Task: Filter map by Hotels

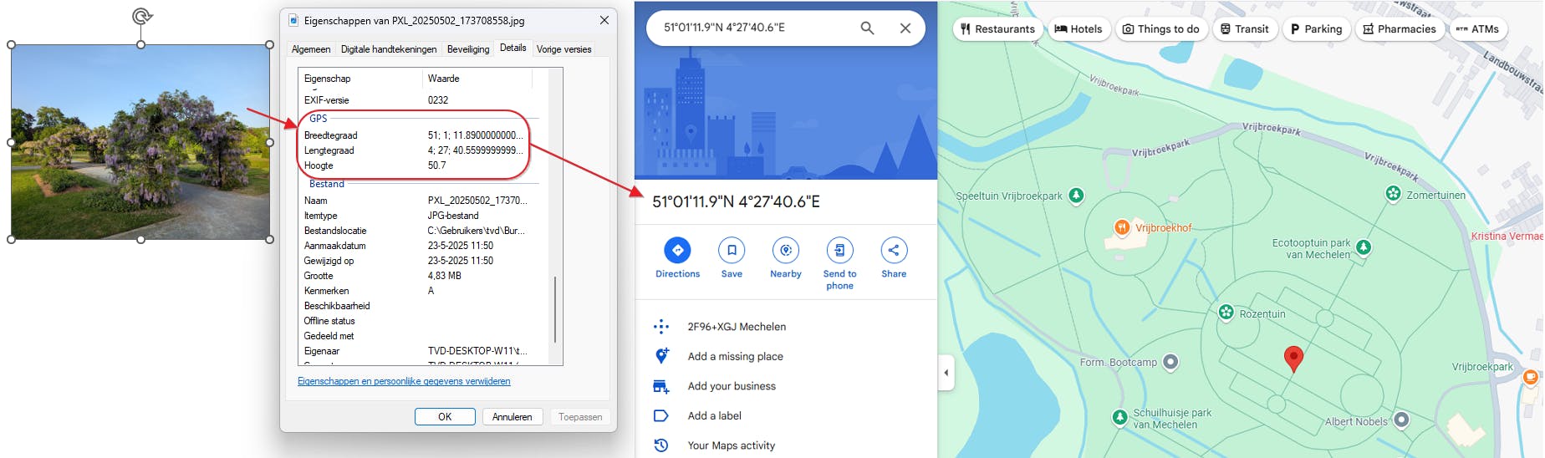Action: pos(1078,28)
